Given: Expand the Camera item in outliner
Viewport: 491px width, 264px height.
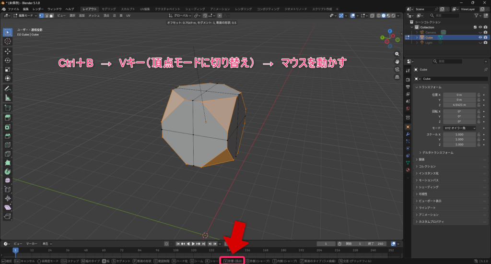Looking at the screenshot, I should (x=416, y=32).
